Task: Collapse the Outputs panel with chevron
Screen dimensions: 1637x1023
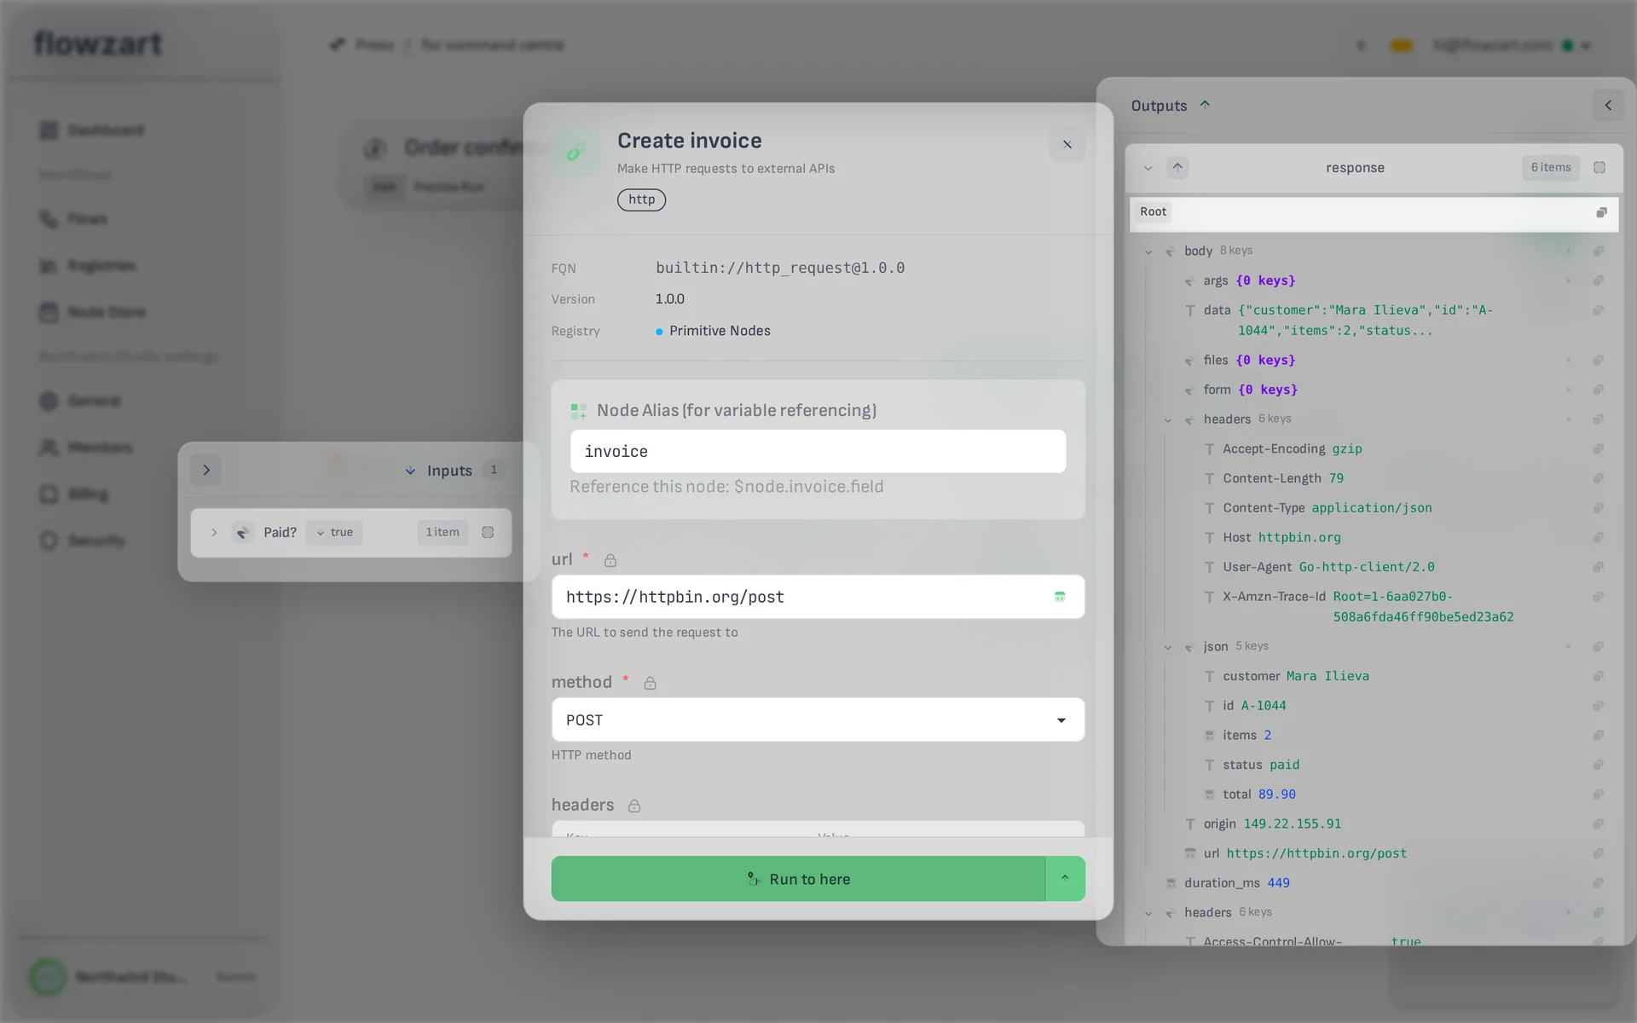Action: 1608,106
